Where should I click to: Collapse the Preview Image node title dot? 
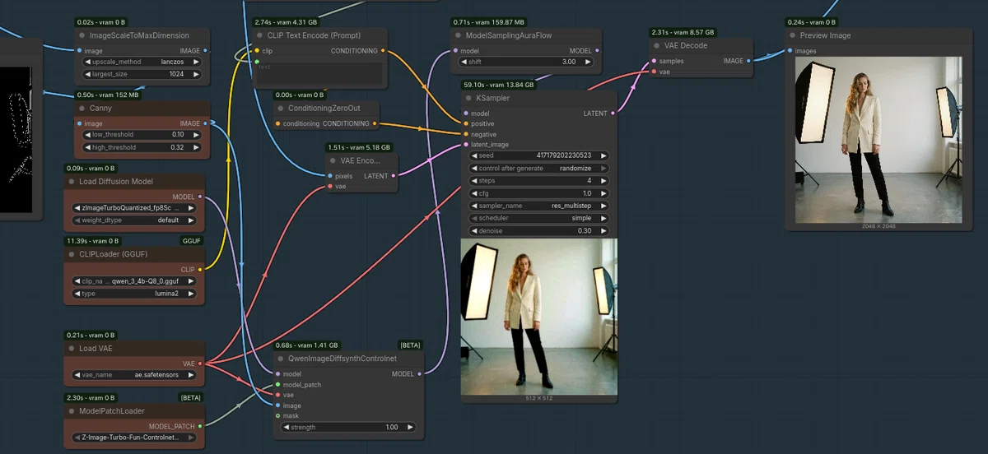[792, 35]
